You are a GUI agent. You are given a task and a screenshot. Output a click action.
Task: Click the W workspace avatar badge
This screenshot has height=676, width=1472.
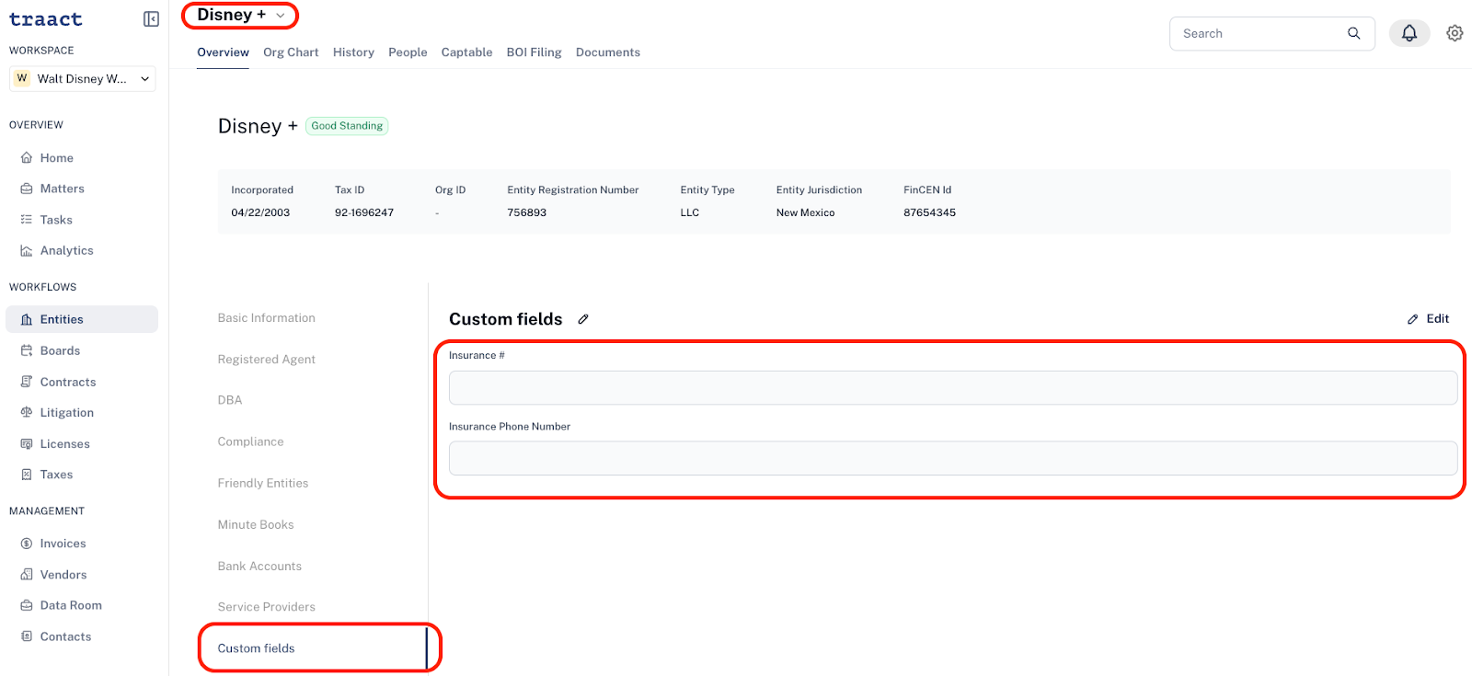(x=22, y=78)
